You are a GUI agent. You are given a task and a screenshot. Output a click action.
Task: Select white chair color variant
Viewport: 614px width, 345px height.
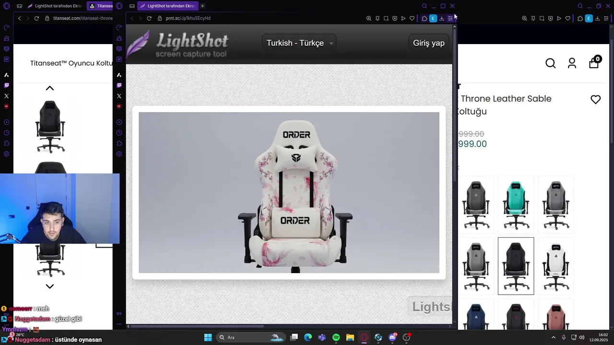[555, 266]
